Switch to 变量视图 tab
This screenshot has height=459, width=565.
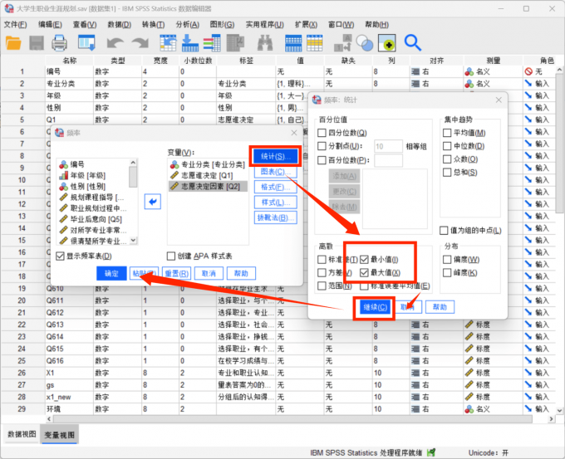click(60, 435)
